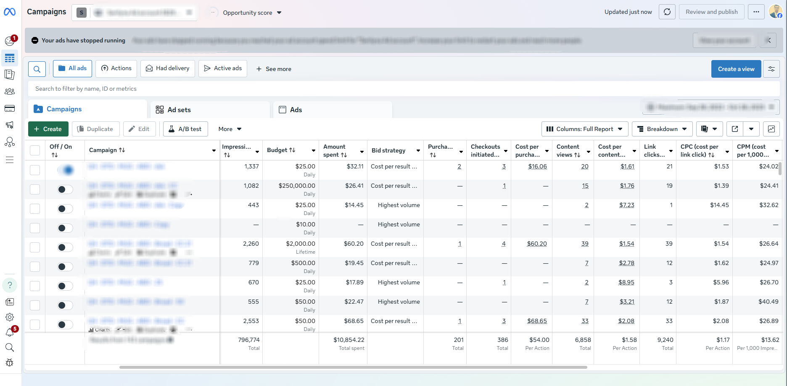Open the charts icon right of Breakdown
Screen dimensions: 787x386
771,129
